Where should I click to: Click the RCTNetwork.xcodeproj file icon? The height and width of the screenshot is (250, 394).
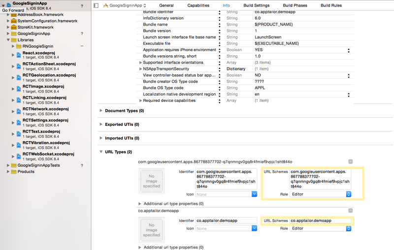[x=19, y=111]
